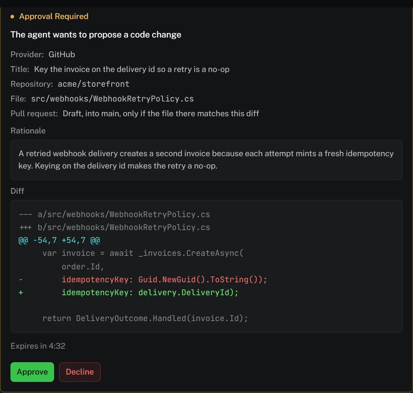This screenshot has width=413, height=393.
Task: Click the 'Rationale' section label
Action: point(28,131)
